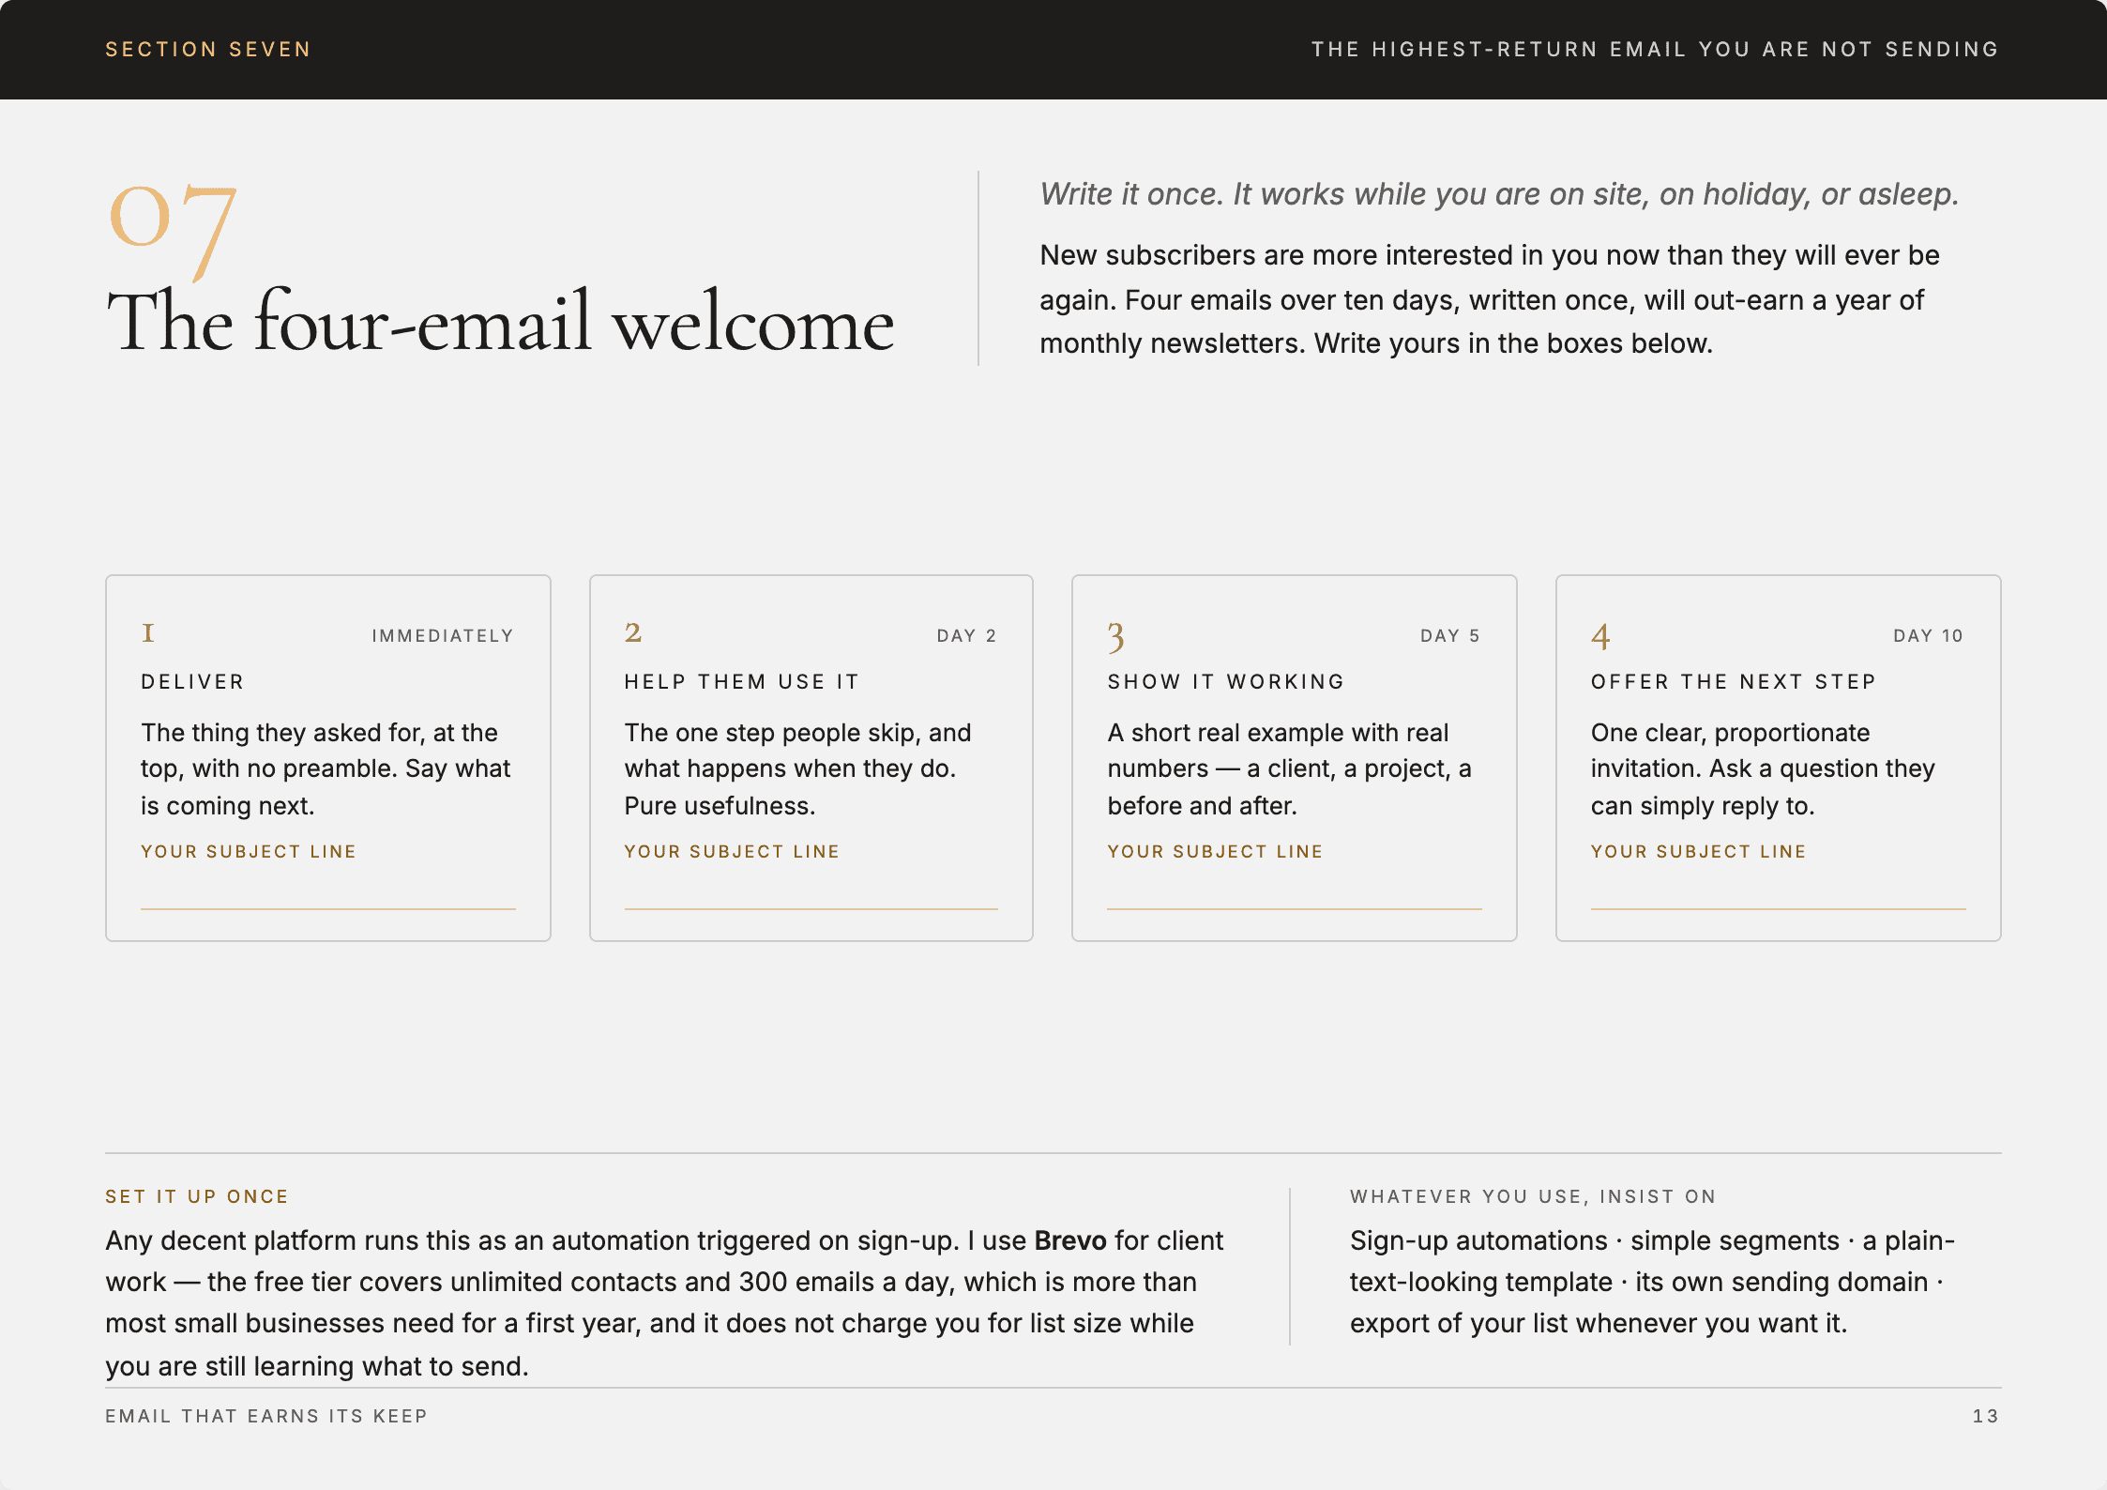Click the italic line 'Write it once. It works while...'
Screen dimensions: 2107x1490
tap(1499, 194)
